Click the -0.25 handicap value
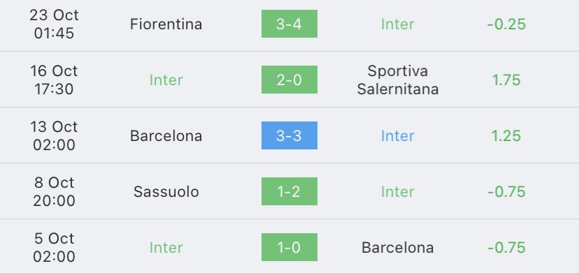The height and width of the screenshot is (273, 579). tap(506, 24)
